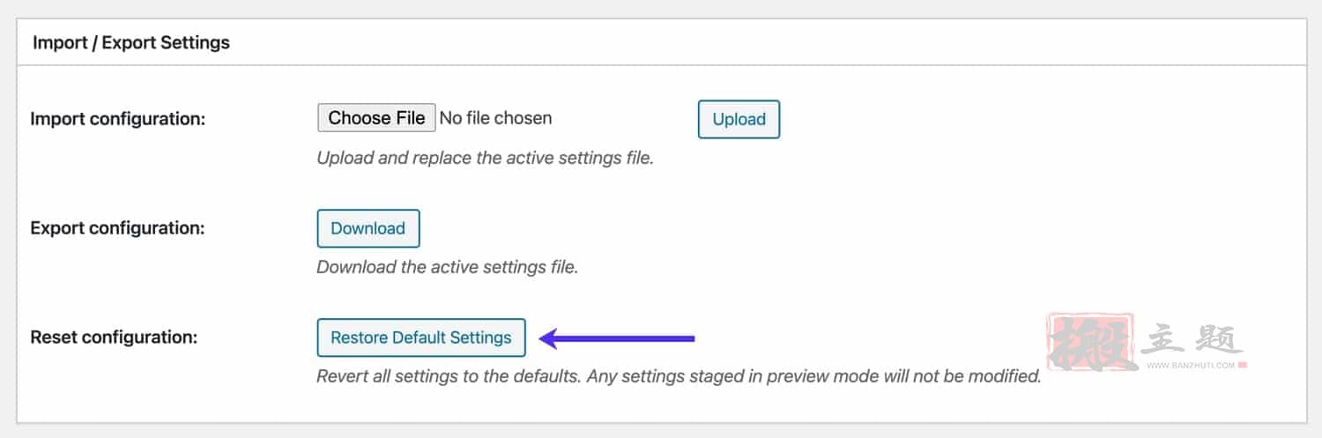Click the 'Export configuration:' label
Screen dimensions: 1322x438
(x=117, y=227)
